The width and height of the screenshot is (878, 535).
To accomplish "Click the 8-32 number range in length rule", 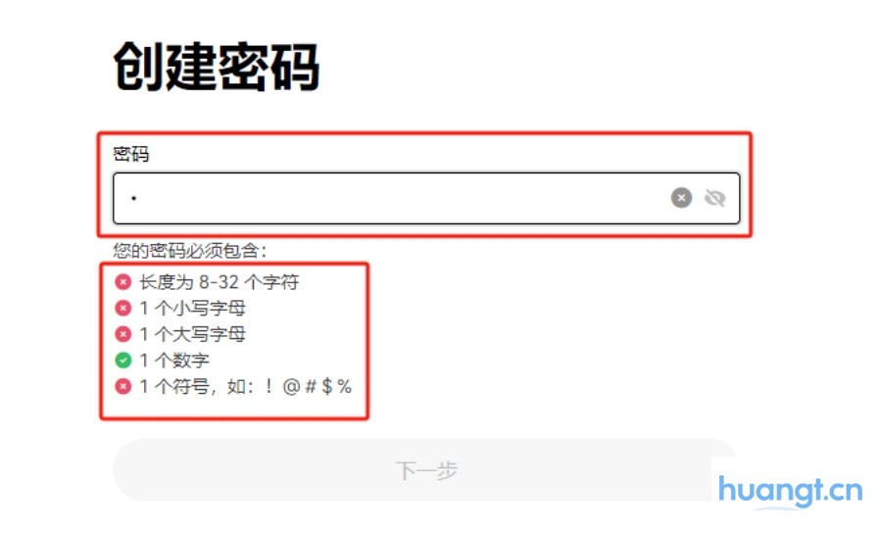I will click(219, 282).
